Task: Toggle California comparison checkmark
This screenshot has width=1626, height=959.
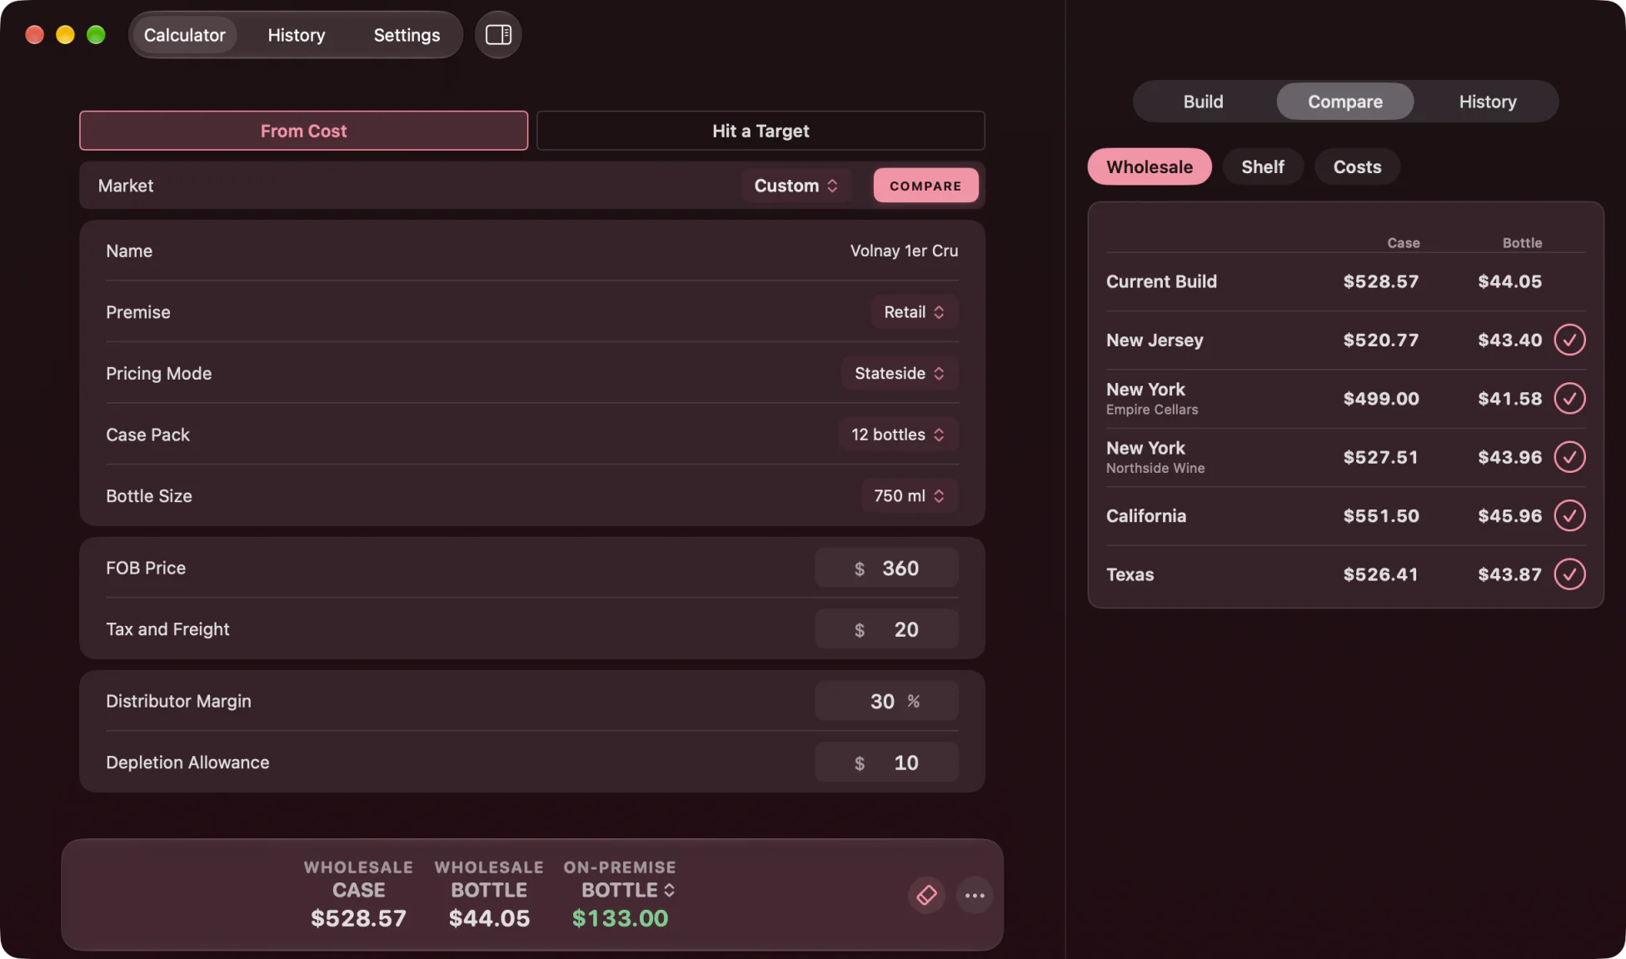Action: coord(1569,515)
